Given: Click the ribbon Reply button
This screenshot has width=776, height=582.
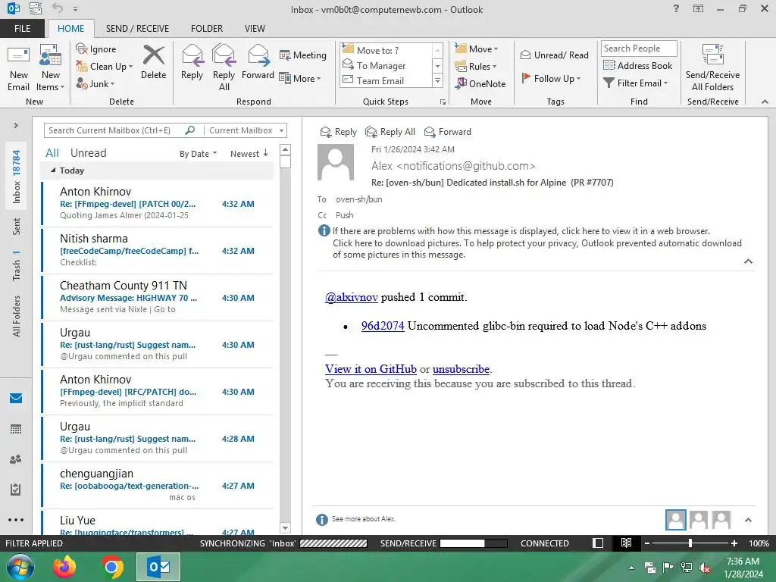Looking at the screenshot, I should point(192,62).
